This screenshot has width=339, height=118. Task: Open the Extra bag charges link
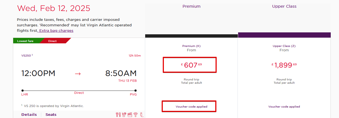coord(56,30)
